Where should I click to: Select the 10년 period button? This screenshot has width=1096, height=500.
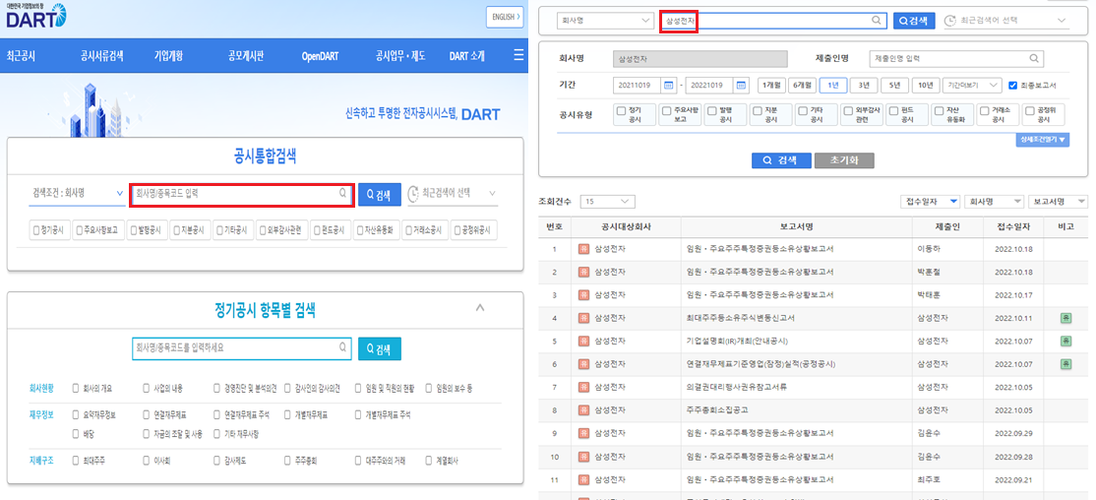[926, 86]
